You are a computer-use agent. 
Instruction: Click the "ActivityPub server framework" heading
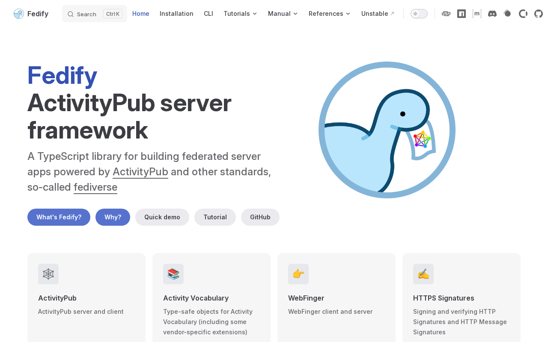click(x=129, y=116)
